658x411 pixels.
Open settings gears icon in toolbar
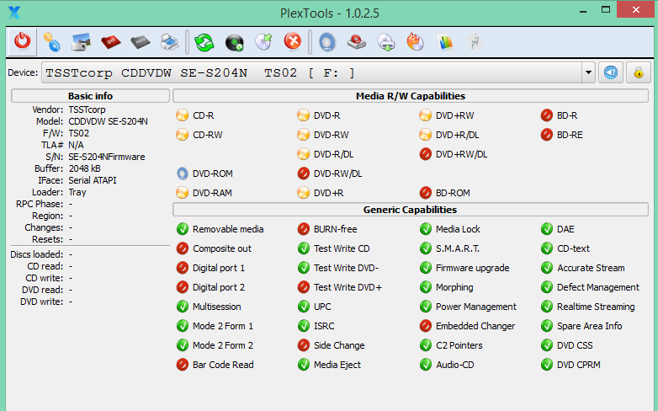click(52, 42)
